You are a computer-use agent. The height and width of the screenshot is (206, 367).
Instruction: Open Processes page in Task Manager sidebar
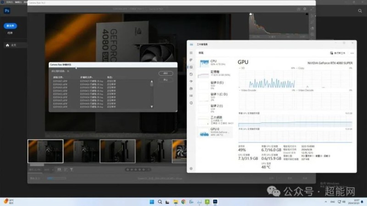click(191, 60)
